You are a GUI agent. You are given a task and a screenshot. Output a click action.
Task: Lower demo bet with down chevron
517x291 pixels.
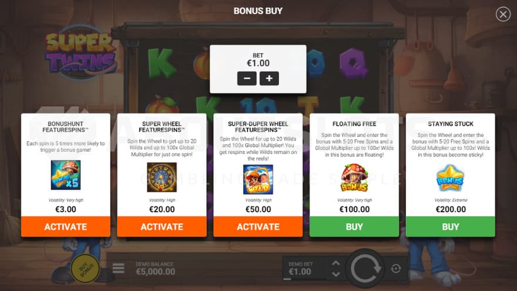point(335,274)
